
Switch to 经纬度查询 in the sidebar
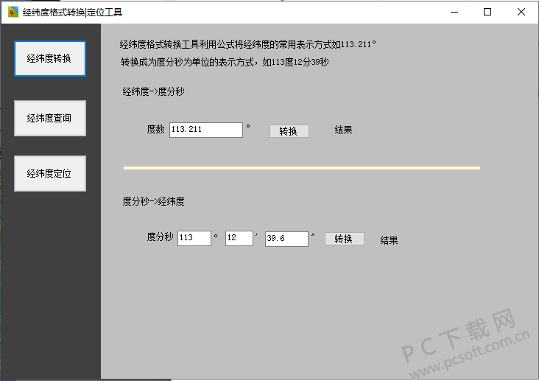50,118
